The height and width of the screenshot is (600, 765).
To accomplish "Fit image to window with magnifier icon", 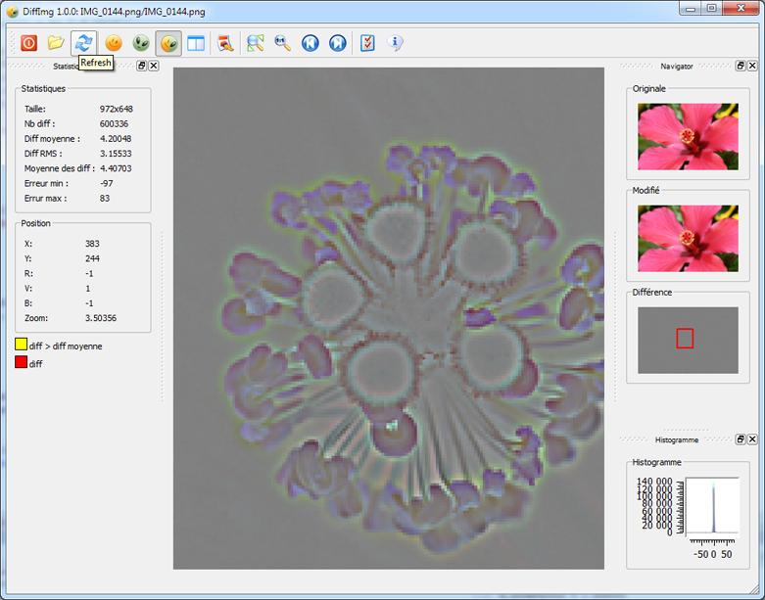I will coord(256,43).
